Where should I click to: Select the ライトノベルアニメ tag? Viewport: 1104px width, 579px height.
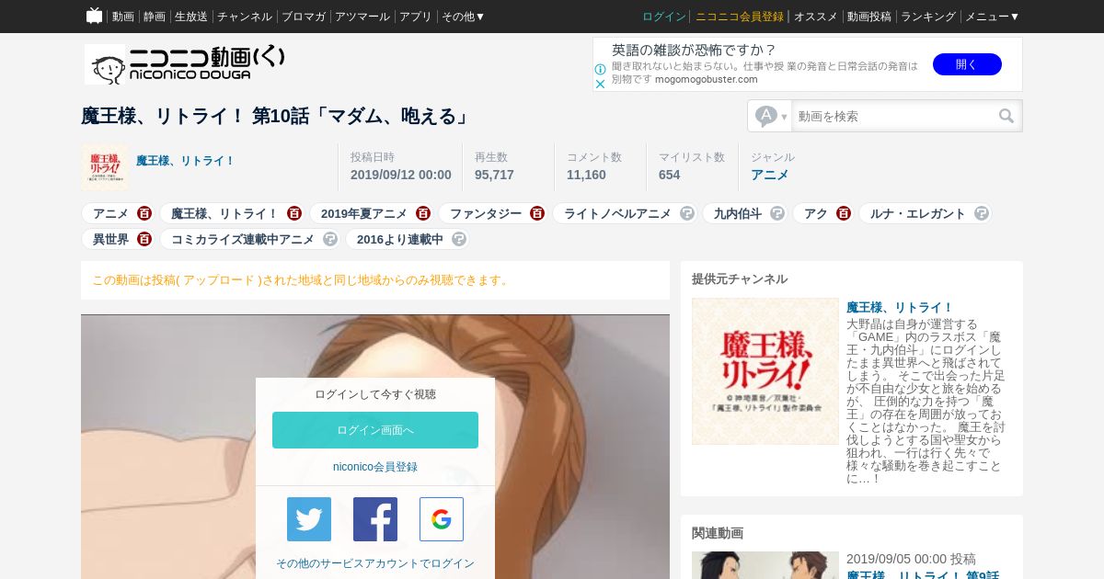click(x=617, y=213)
